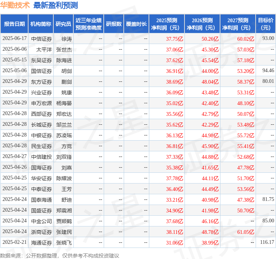Click analyst name 苏凌瑶
The image size is (276, 259).
[x=64, y=135]
